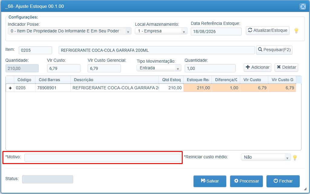Click the lightbulb hint next to Atualizar/Estoque
The image size is (310, 194).
[296, 31]
